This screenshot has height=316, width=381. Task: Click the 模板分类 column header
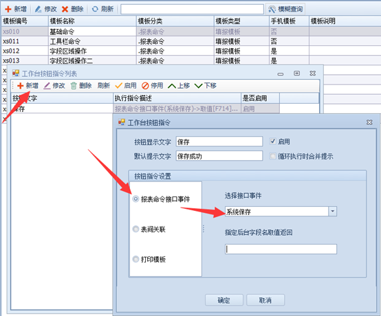tap(175, 21)
